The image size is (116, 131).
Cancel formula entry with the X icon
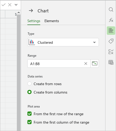click(x=10, y=5)
